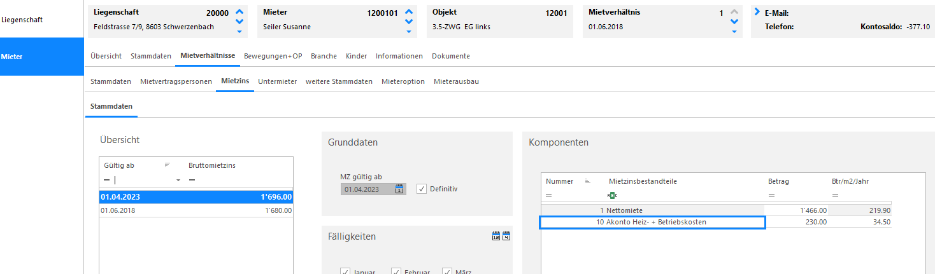Click the 12-month calendar icon in Fälligkeiten
The height and width of the screenshot is (274, 935).
click(x=496, y=236)
